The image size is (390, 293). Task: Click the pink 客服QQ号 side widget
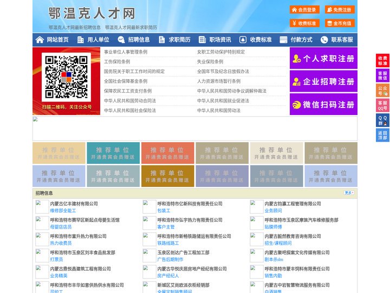point(382,105)
